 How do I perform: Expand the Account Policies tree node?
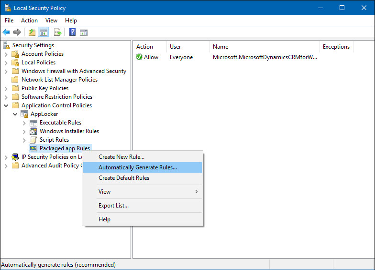[x=6, y=54]
